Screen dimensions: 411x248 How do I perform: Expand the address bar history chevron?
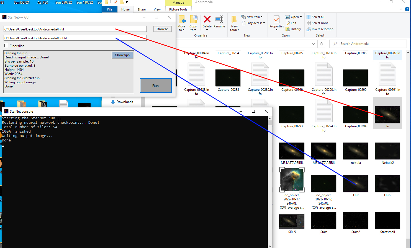point(314,44)
